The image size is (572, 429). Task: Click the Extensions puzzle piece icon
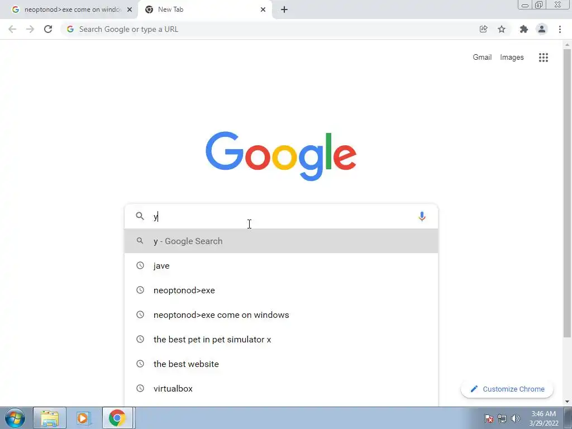pos(523,29)
